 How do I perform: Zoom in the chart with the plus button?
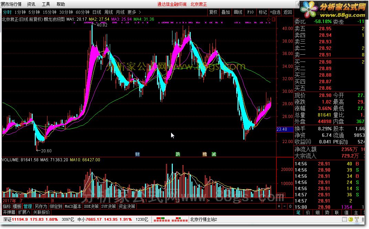click(279, 206)
